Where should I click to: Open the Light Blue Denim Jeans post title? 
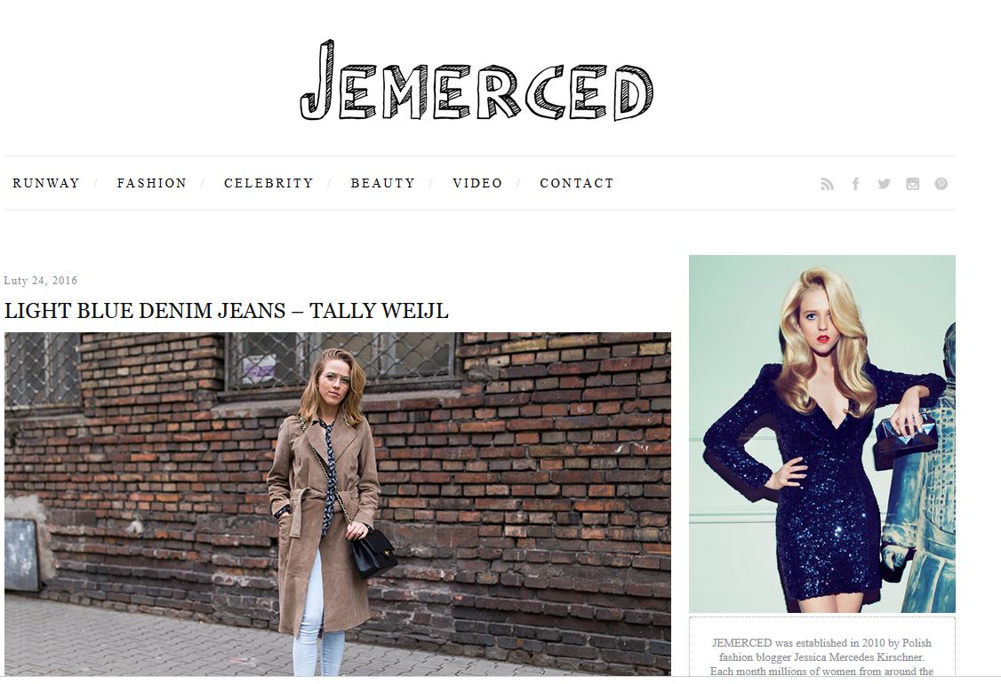[x=226, y=311]
